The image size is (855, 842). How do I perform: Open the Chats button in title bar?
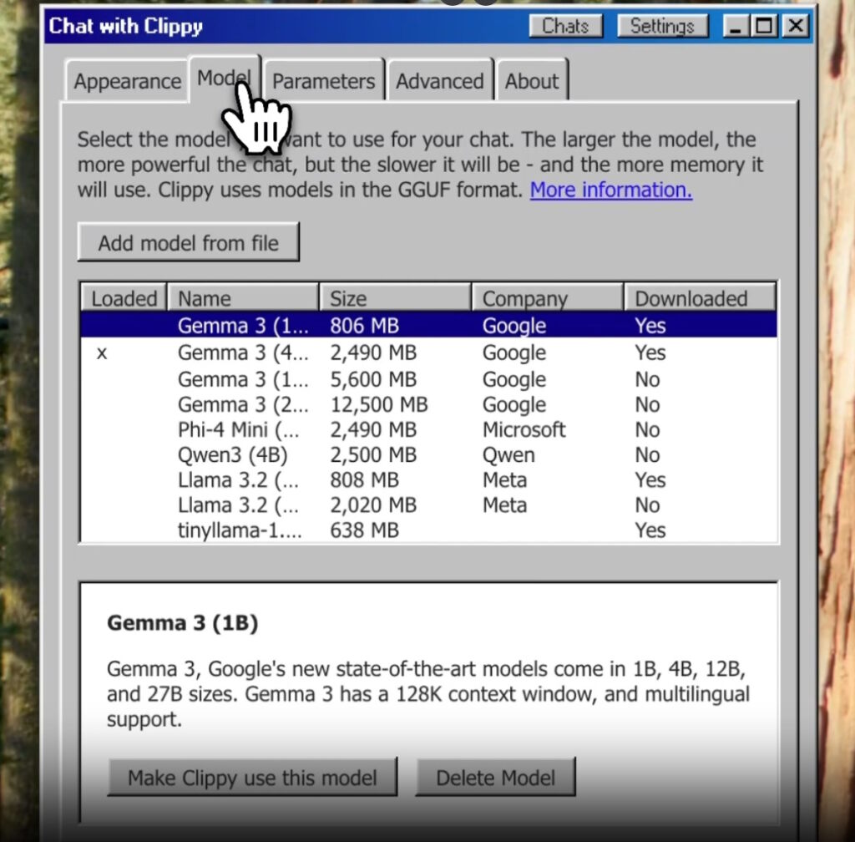565,26
